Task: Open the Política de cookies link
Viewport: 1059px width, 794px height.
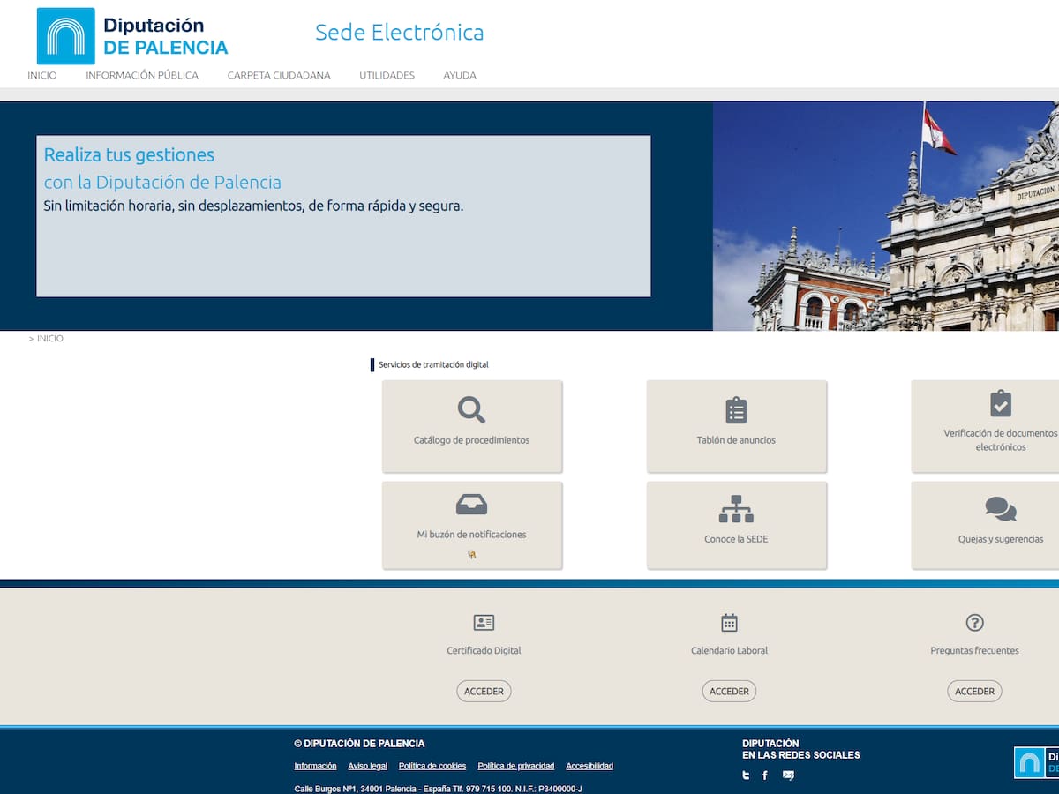Action: click(x=432, y=766)
